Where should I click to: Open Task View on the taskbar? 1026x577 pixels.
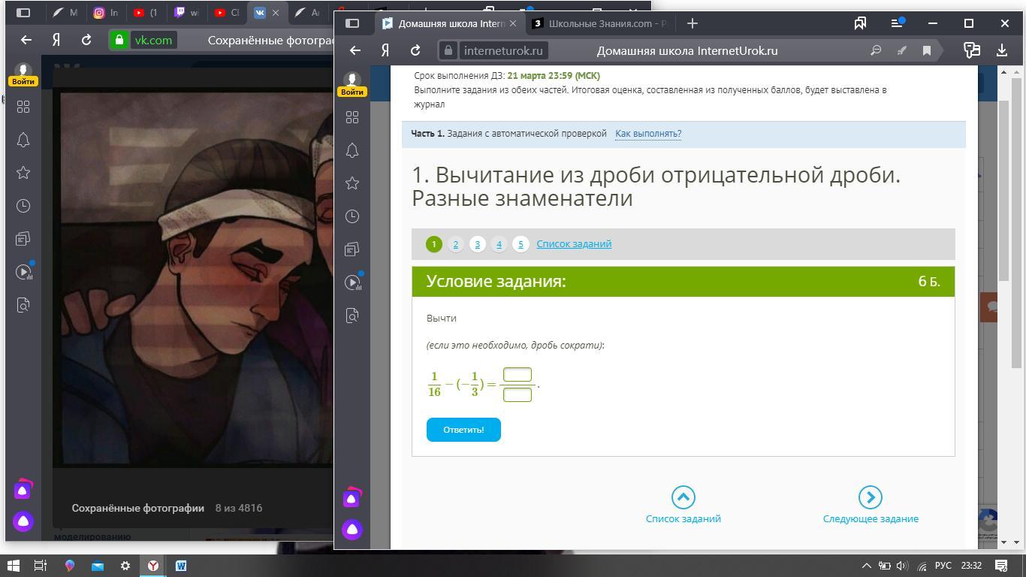41,566
